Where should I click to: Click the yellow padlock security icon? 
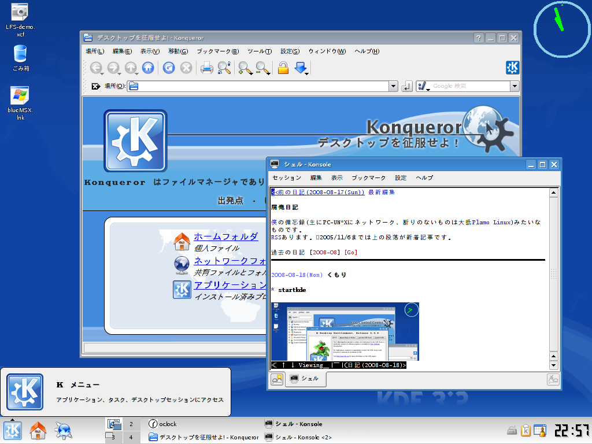[x=283, y=68]
